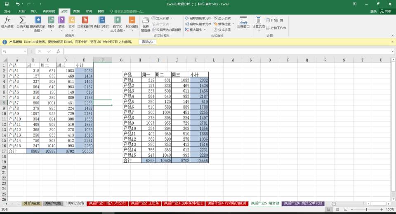The width and height of the screenshot is (396, 214).
Task: Click the Activate (激活) button
Action: 147,42
